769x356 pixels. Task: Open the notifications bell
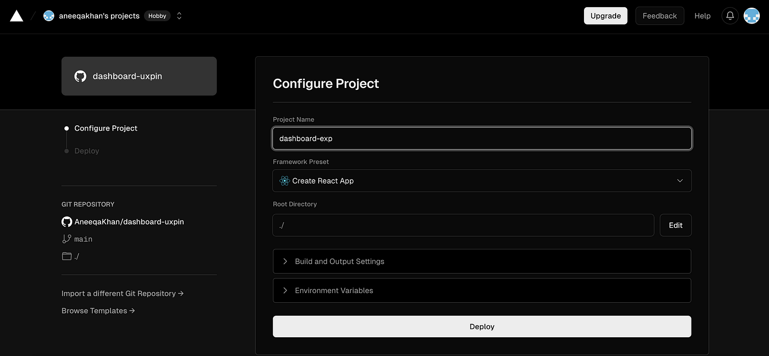pos(730,16)
